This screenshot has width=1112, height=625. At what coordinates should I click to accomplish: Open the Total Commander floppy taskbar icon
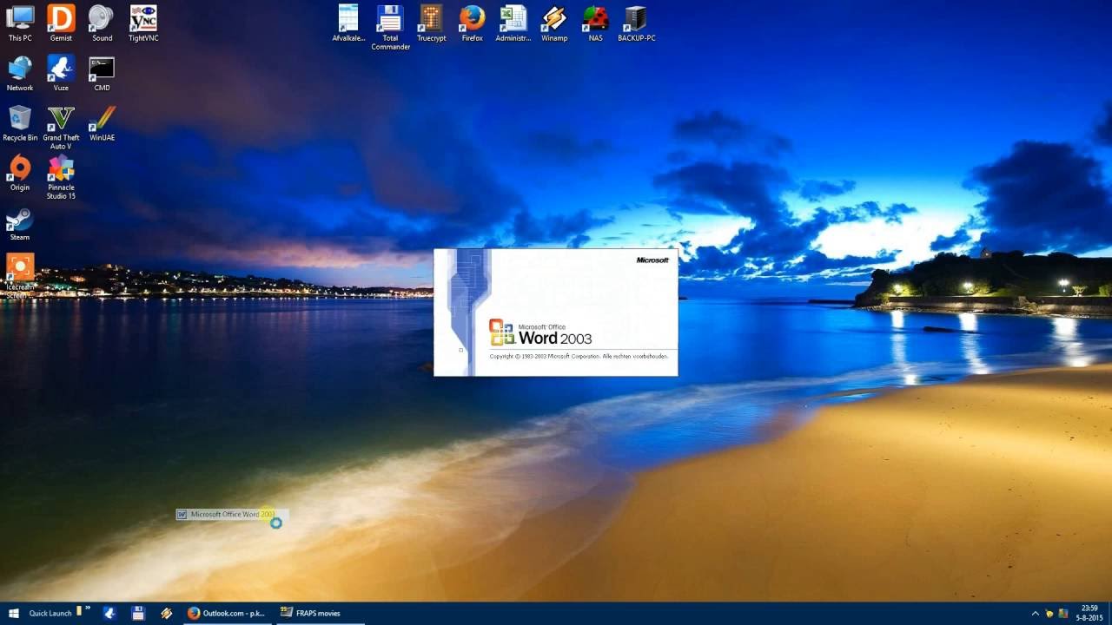(x=137, y=613)
